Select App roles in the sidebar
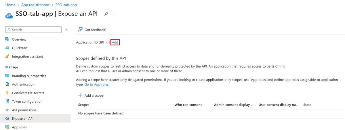345x130 pixels. pyautogui.click(x=19, y=127)
